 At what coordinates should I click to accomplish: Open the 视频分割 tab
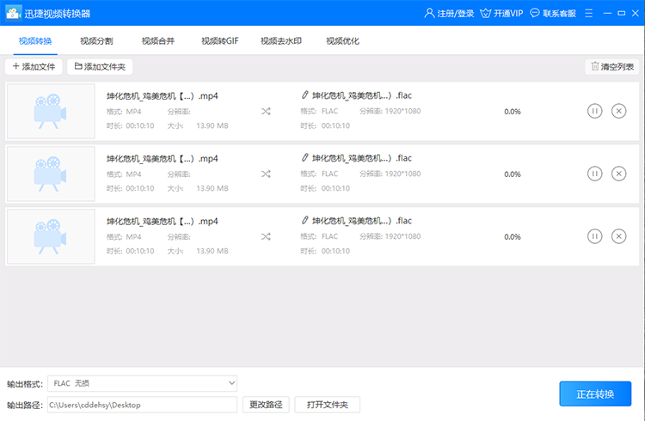(96, 40)
